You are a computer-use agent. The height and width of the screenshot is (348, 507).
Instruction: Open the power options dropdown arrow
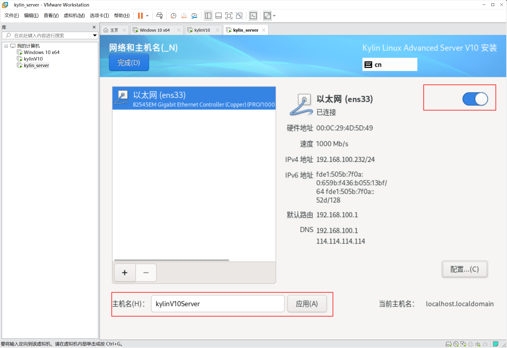(147, 16)
